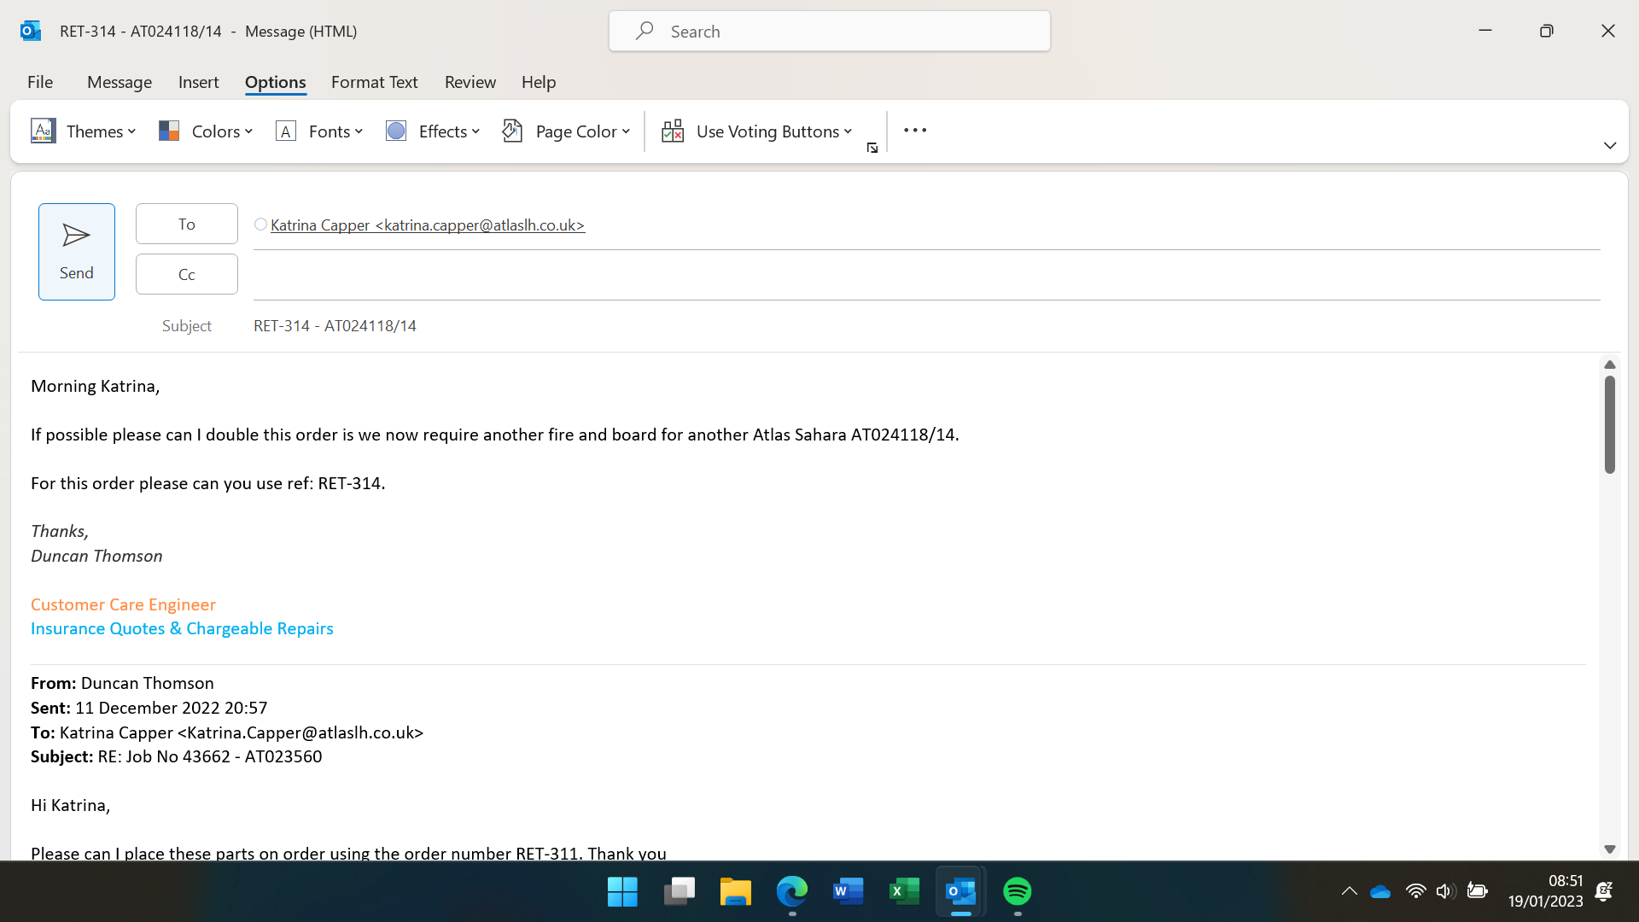This screenshot has height=922, width=1639.
Task: Click the Effects icon
Action: click(396, 131)
